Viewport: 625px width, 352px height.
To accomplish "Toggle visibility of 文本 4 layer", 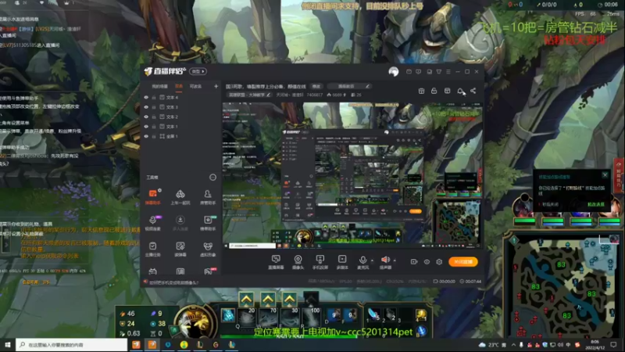I will (x=146, y=97).
